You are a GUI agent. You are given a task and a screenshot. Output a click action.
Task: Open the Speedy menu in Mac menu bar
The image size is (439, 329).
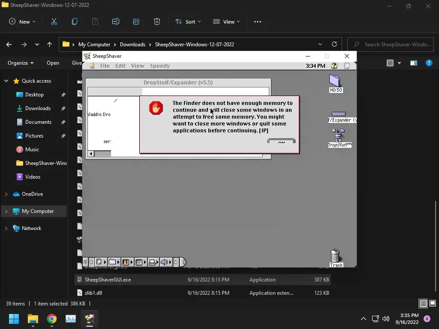coord(160,66)
